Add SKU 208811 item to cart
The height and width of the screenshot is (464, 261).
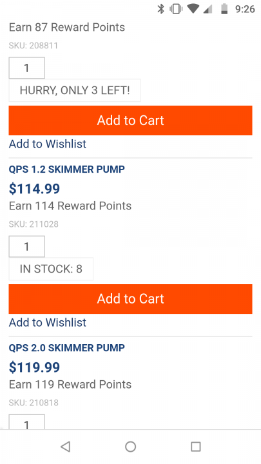coord(130,121)
